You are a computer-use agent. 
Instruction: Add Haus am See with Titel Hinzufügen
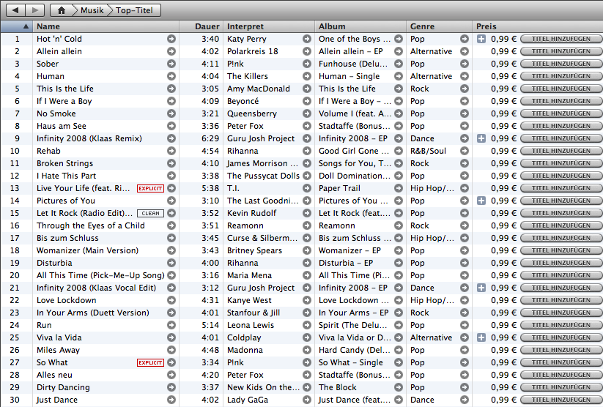click(561, 126)
